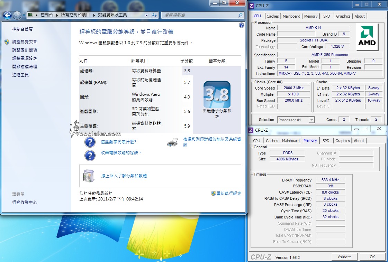Click the Z title icon of the CPU-Z window showing Memory timings
388x262 pixels.
pyautogui.click(x=251, y=130)
